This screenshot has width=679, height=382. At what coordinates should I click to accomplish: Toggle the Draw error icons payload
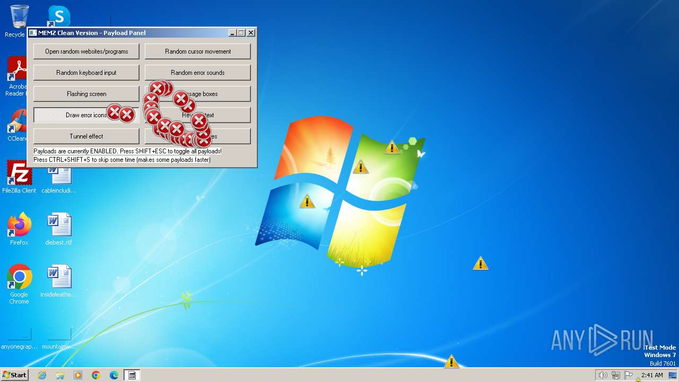[x=86, y=115]
